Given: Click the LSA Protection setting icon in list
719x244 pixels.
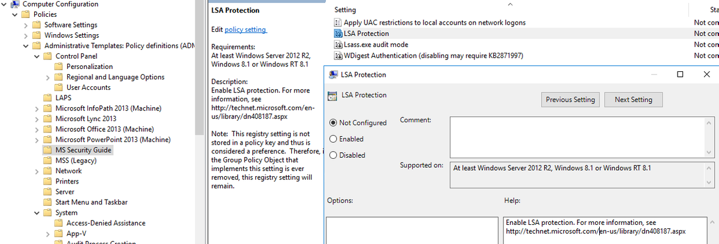Looking at the screenshot, I should 338,34.
